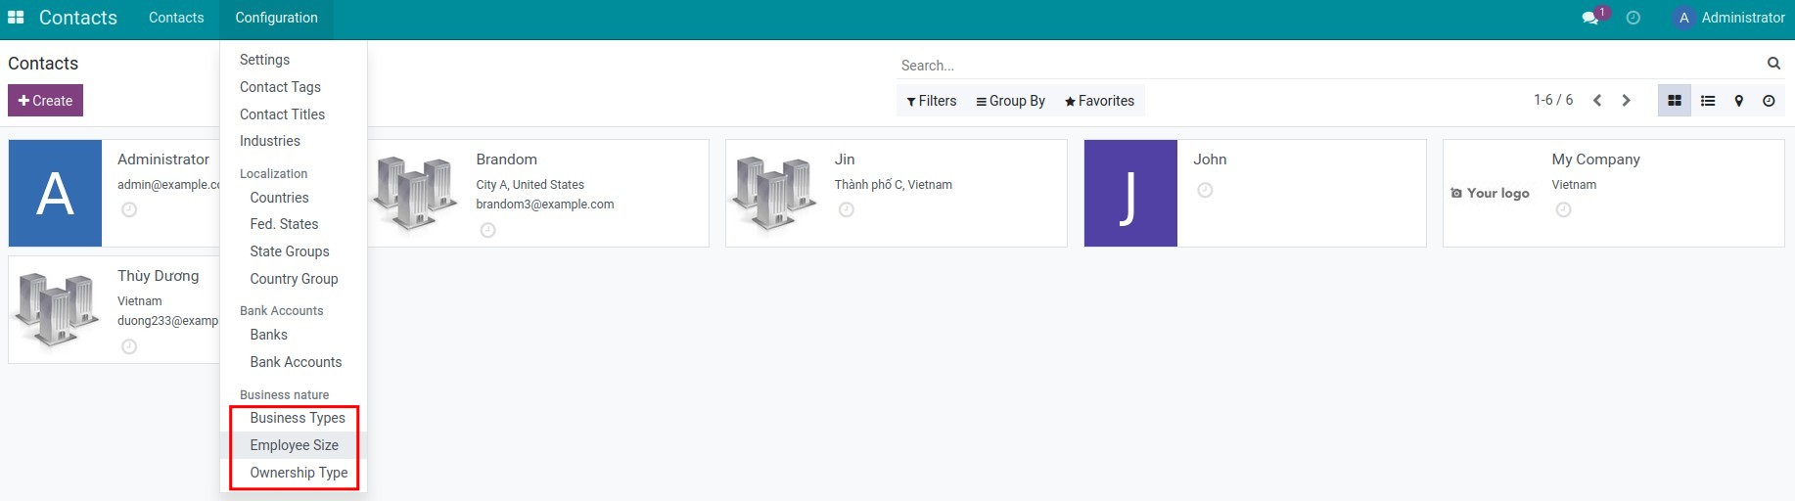The image size is (1795, 501).
Task: Open the Favorites dropdown
Action: (1099, 101)
